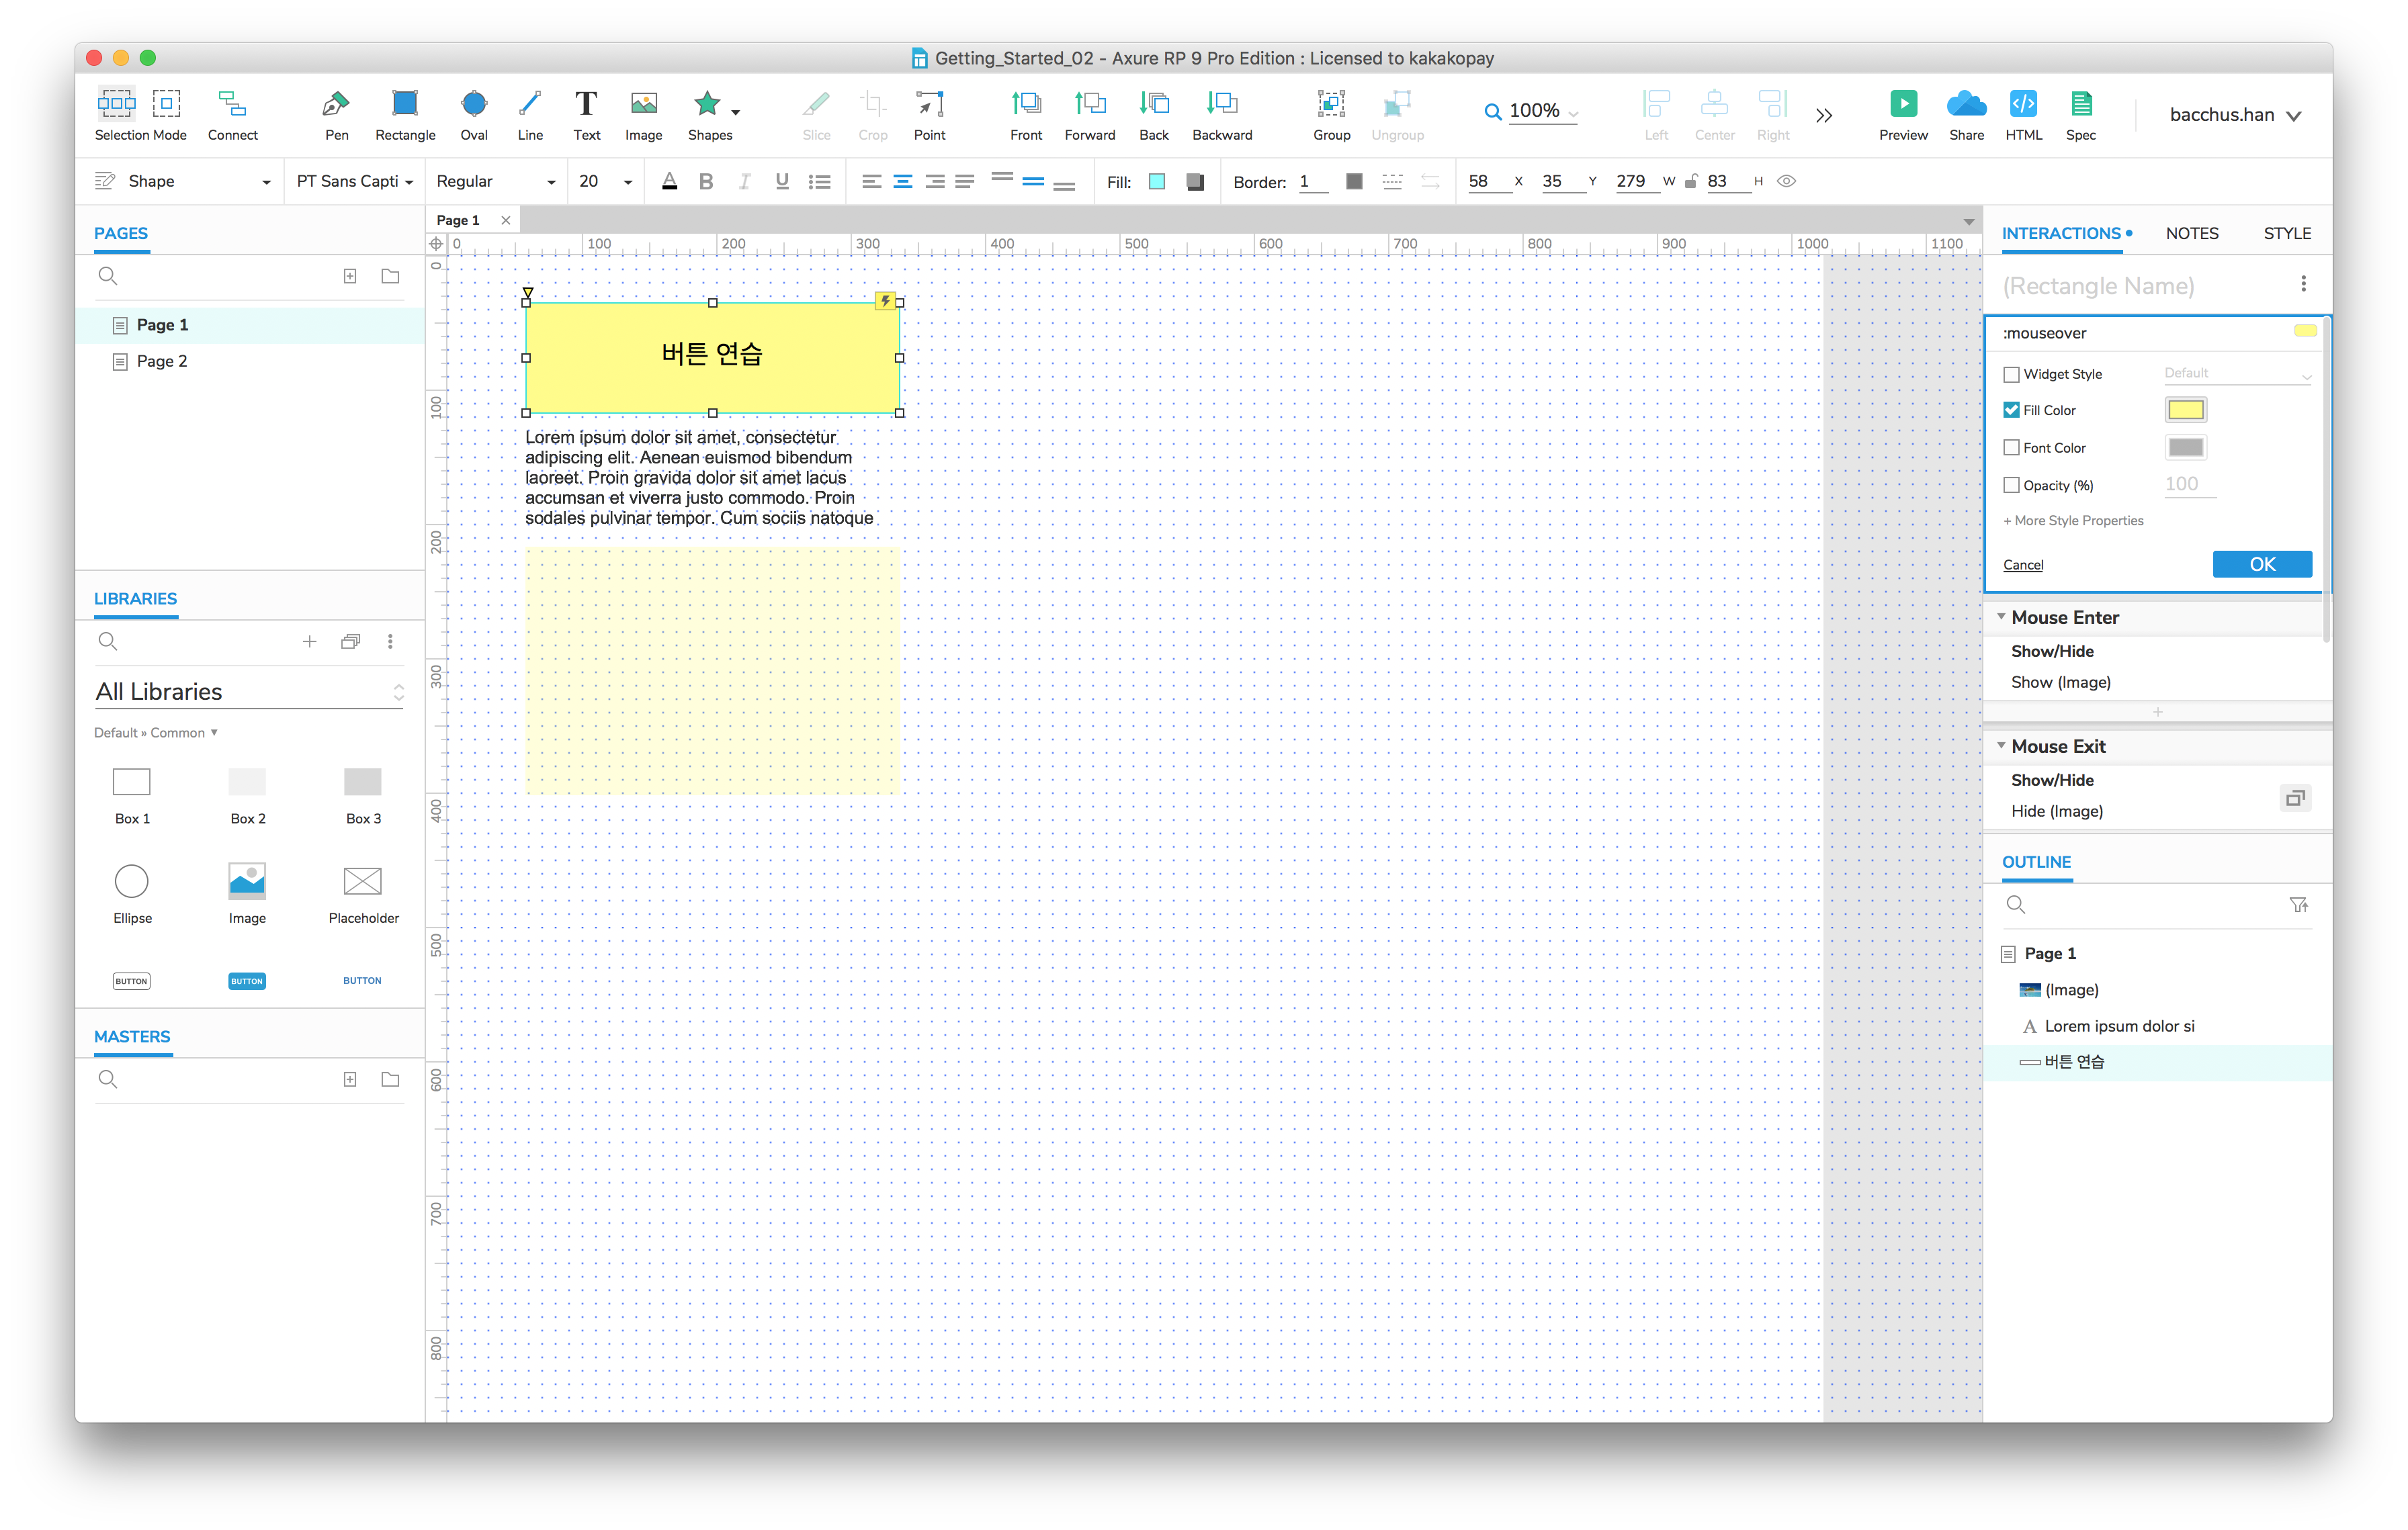Check the Opacity (%) checkbox
This screenshot has width=2408, height=1530.
(x=2011, y=486)
